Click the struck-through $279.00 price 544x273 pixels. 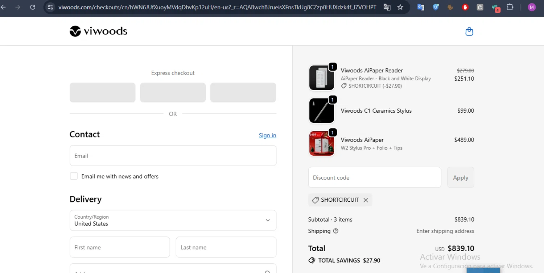pos(465,71)
